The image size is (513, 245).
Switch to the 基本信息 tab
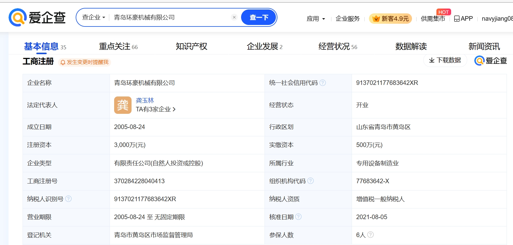45,47
